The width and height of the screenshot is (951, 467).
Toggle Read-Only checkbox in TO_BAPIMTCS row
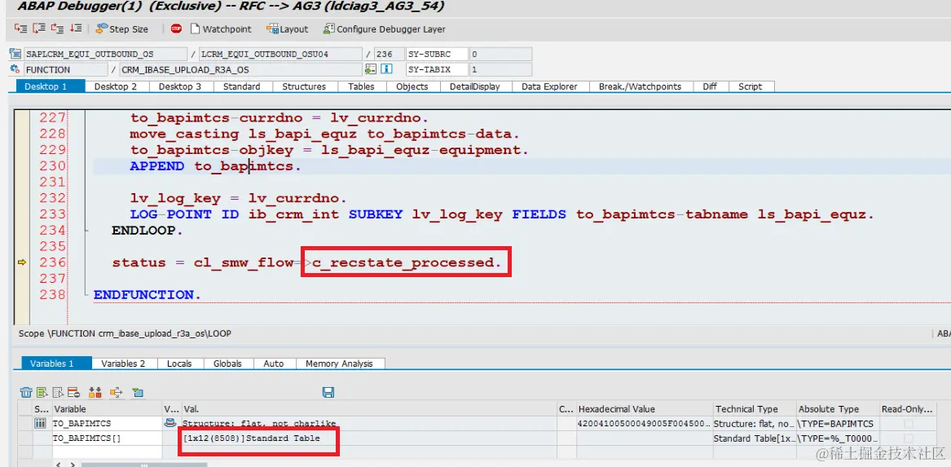[909, 423]
